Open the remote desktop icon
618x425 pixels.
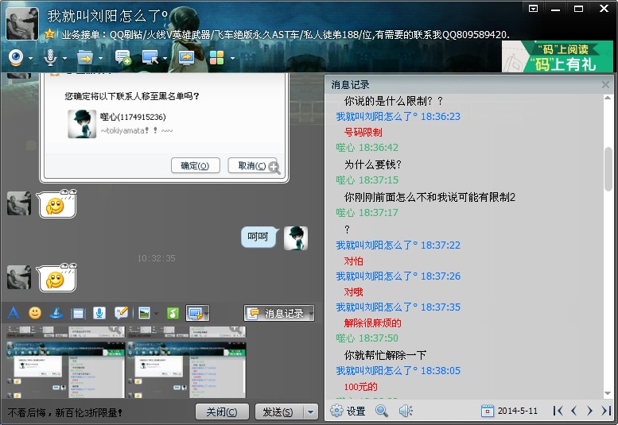(150, 57)
